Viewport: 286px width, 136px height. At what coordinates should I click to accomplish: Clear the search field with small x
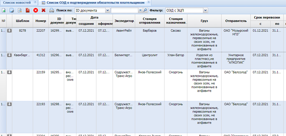tap(140, 10)
